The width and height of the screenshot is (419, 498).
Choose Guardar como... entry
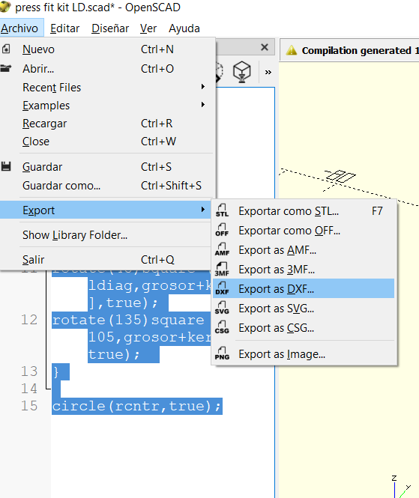[107, 186]
